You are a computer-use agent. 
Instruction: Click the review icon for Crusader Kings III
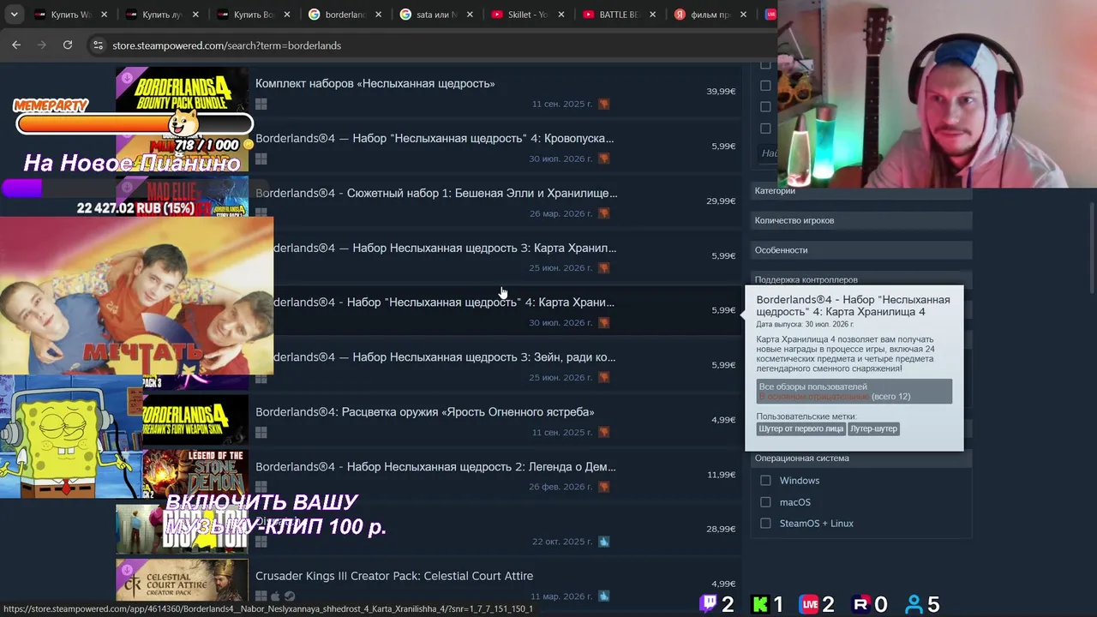(604, 596)
